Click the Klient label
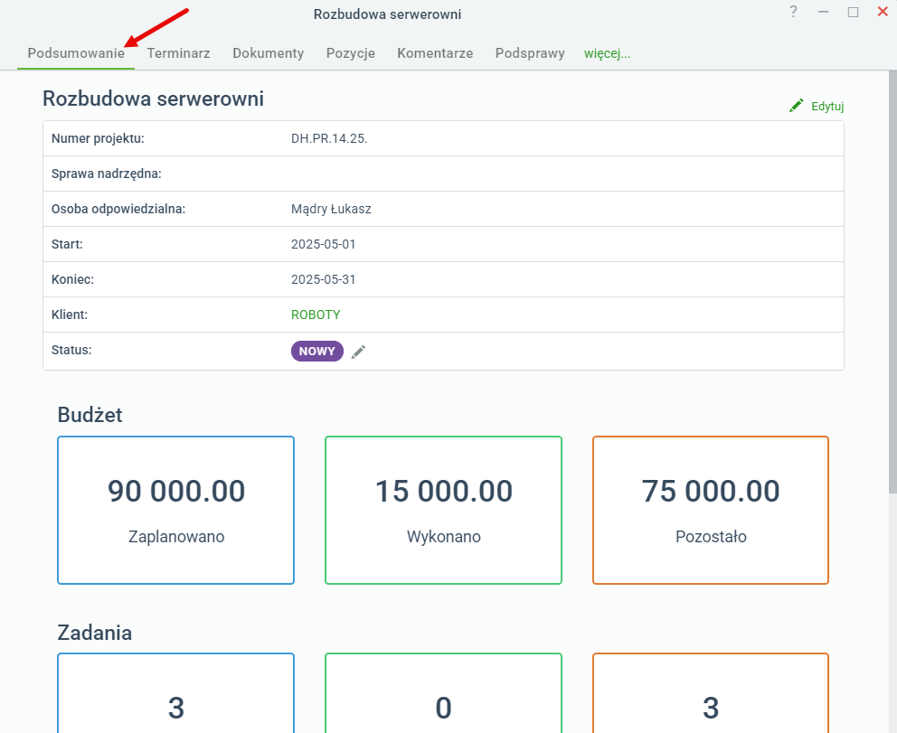Viewport: 897px width, 733px height. (x=70, y=315)
